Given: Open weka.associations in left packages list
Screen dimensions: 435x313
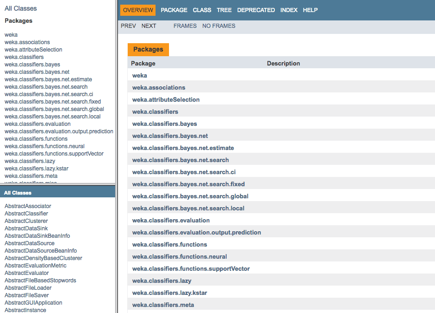Looking at the screenshot, I should tap(27, 42).
